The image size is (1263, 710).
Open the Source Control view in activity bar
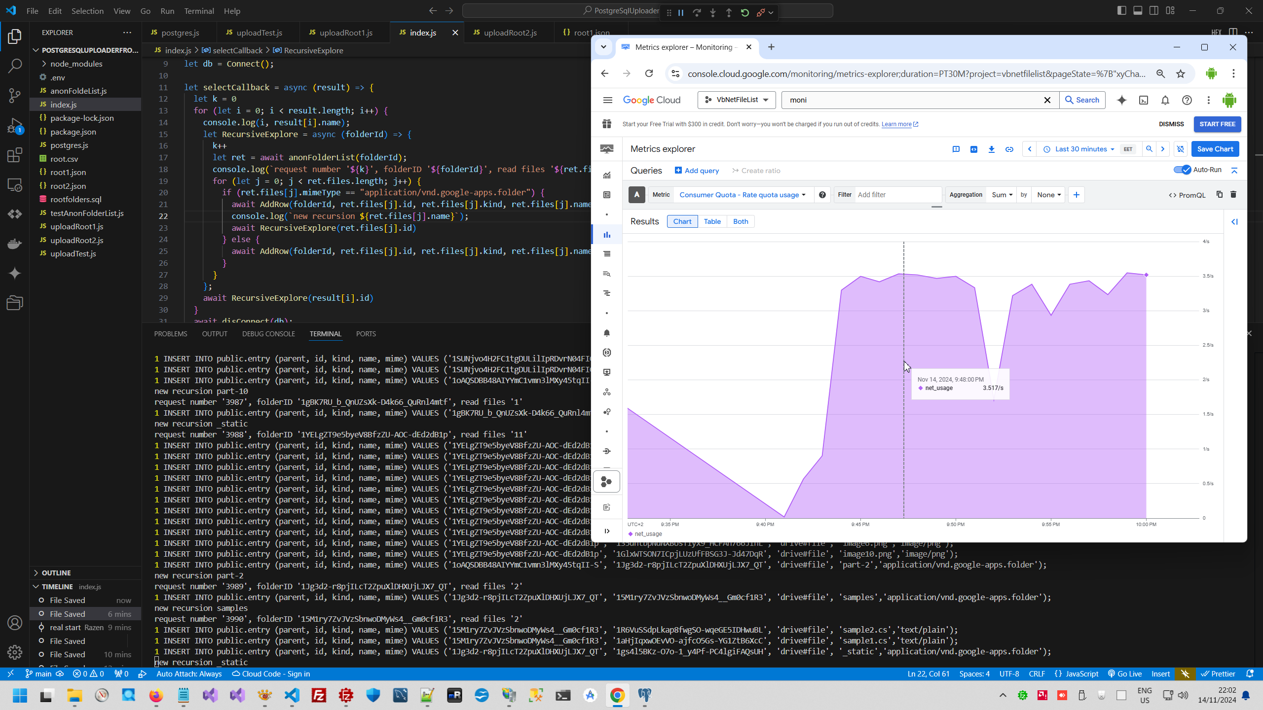15,95
